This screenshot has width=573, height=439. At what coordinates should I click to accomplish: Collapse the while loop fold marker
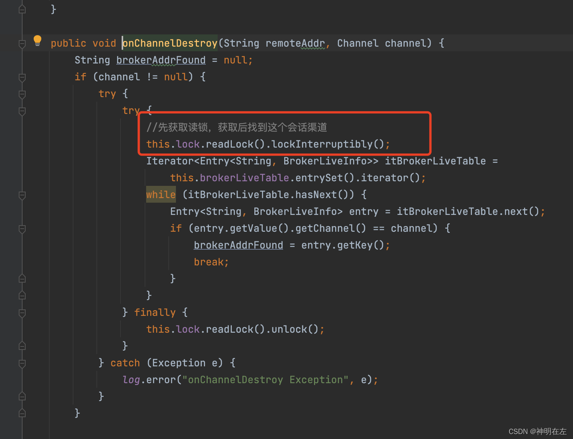click(x=22, y=195)
